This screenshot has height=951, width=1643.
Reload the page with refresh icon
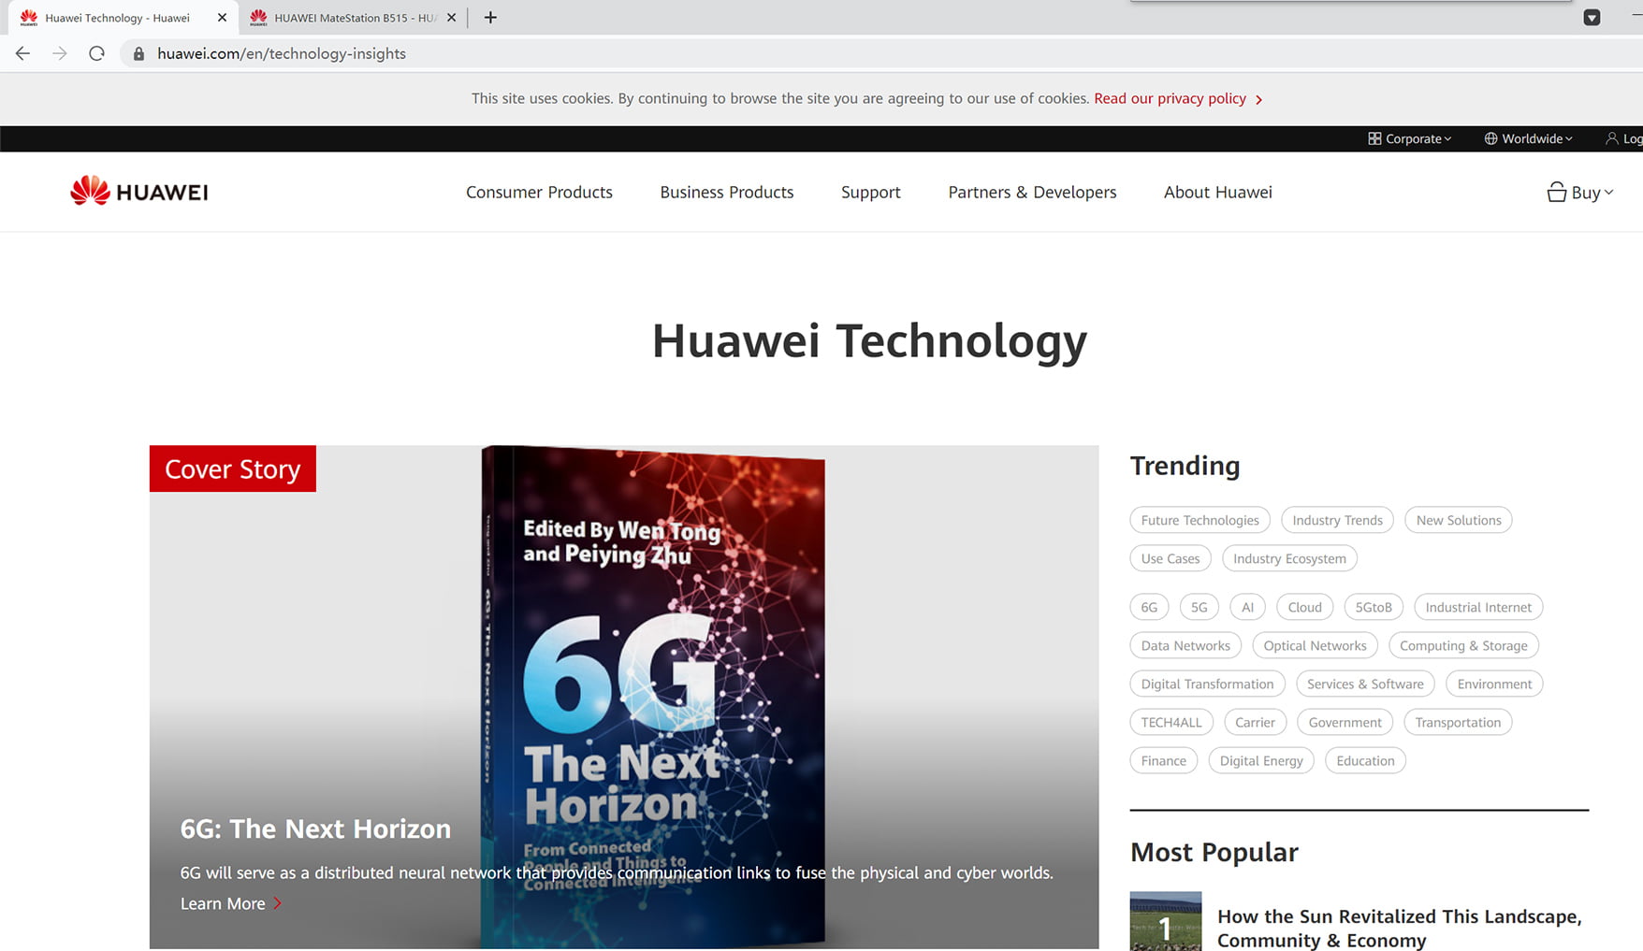(x=96, y=53)
